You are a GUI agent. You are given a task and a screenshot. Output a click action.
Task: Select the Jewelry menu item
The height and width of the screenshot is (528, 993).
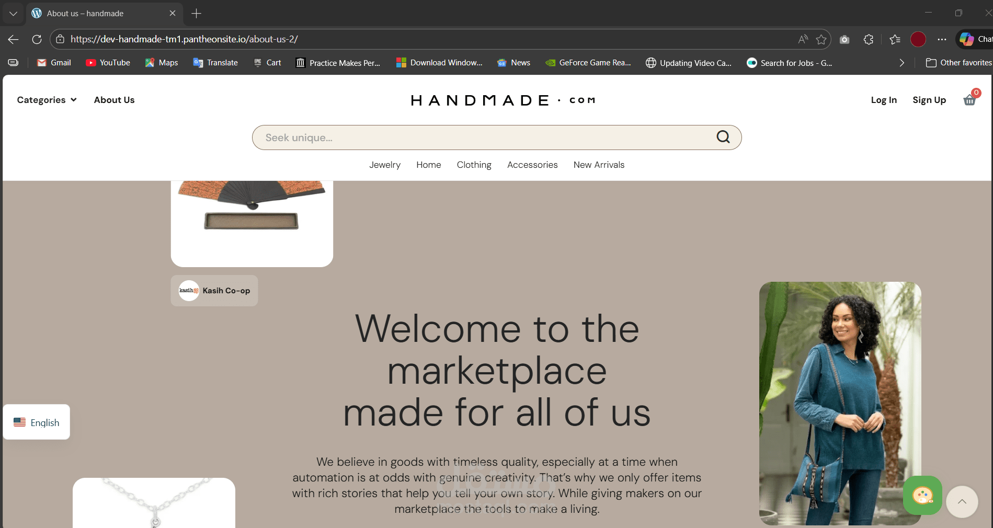pos(385,165)
